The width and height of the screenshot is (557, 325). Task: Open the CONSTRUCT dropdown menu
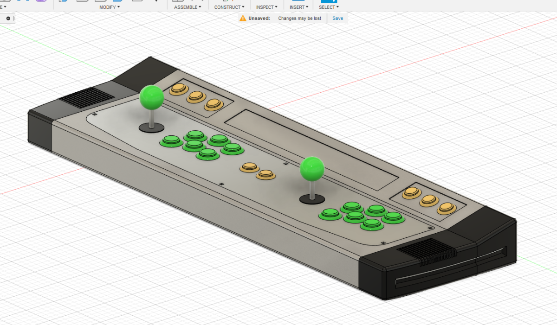click(229, 7)
